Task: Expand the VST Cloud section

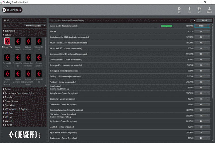Action: [x=4, y=113]
